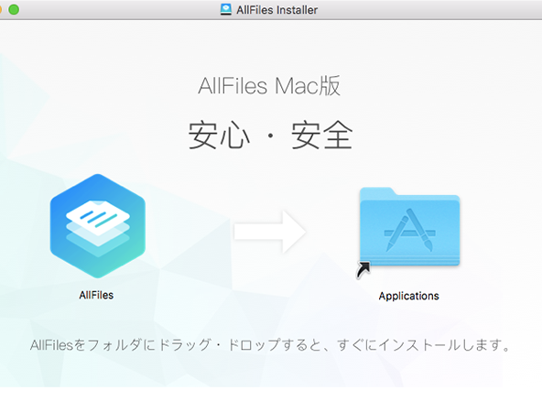The height and width of the screenshot is (401, 542).
Task: Click the AllFiles Mac版 heading text
Action: pyautogui.click(x=269, y=86)
